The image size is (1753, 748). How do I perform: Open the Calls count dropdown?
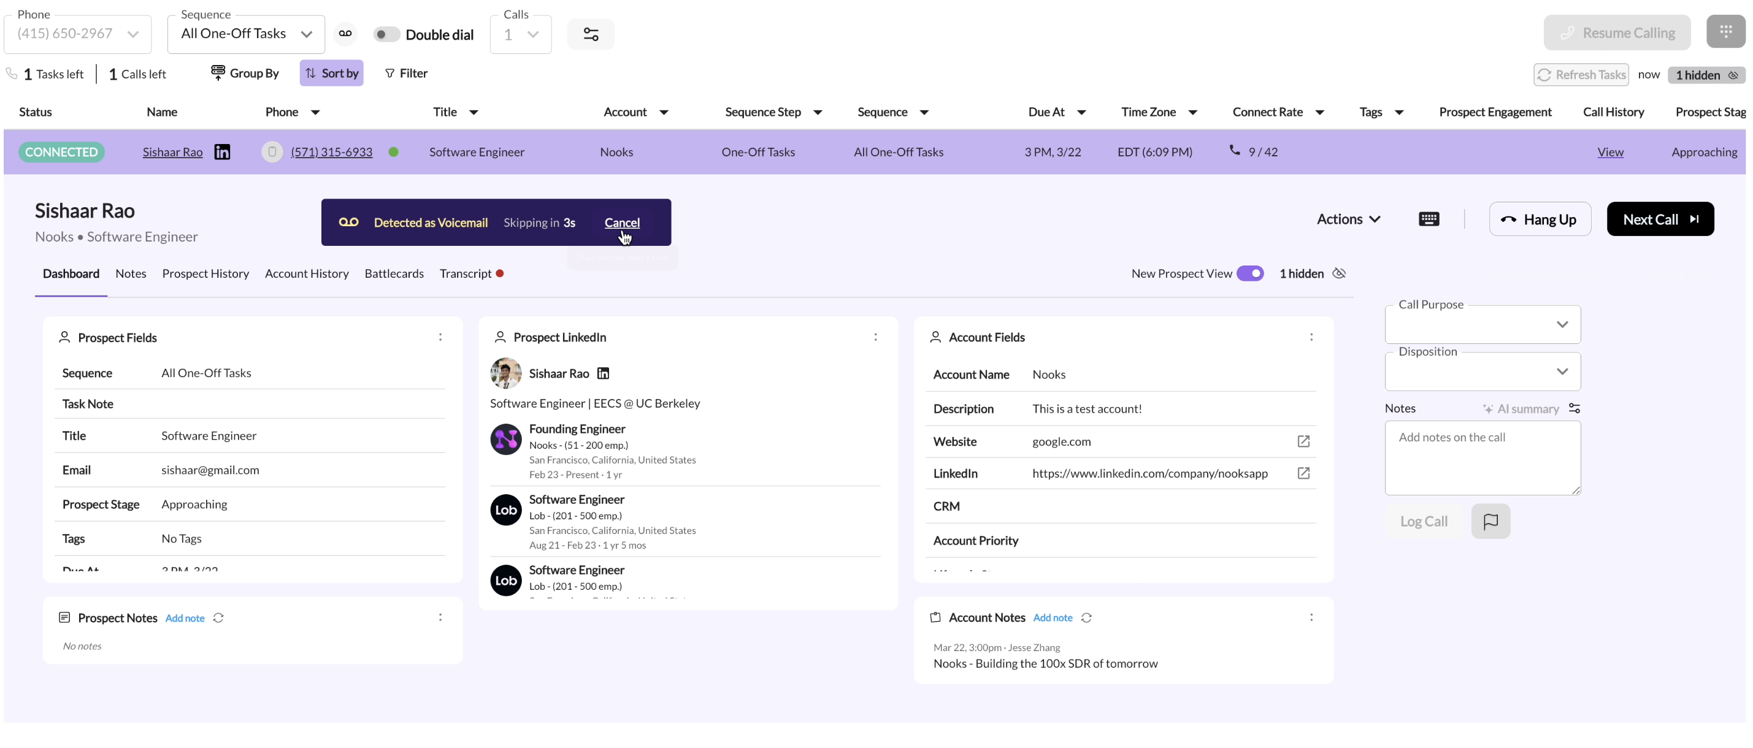coord(521,34)
